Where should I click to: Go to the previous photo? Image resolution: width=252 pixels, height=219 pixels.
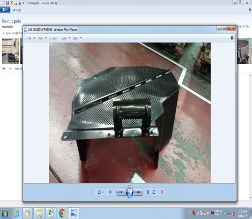pos(121,192)
